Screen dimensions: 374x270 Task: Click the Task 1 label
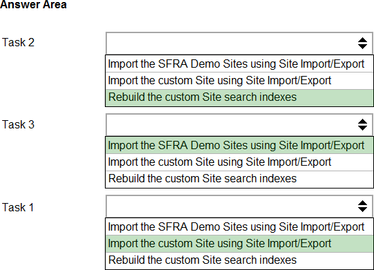coord(18,207)
